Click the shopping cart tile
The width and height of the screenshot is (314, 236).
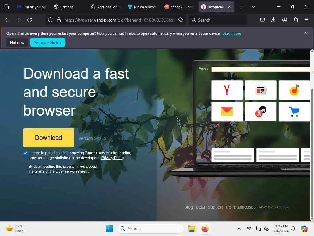294,112
